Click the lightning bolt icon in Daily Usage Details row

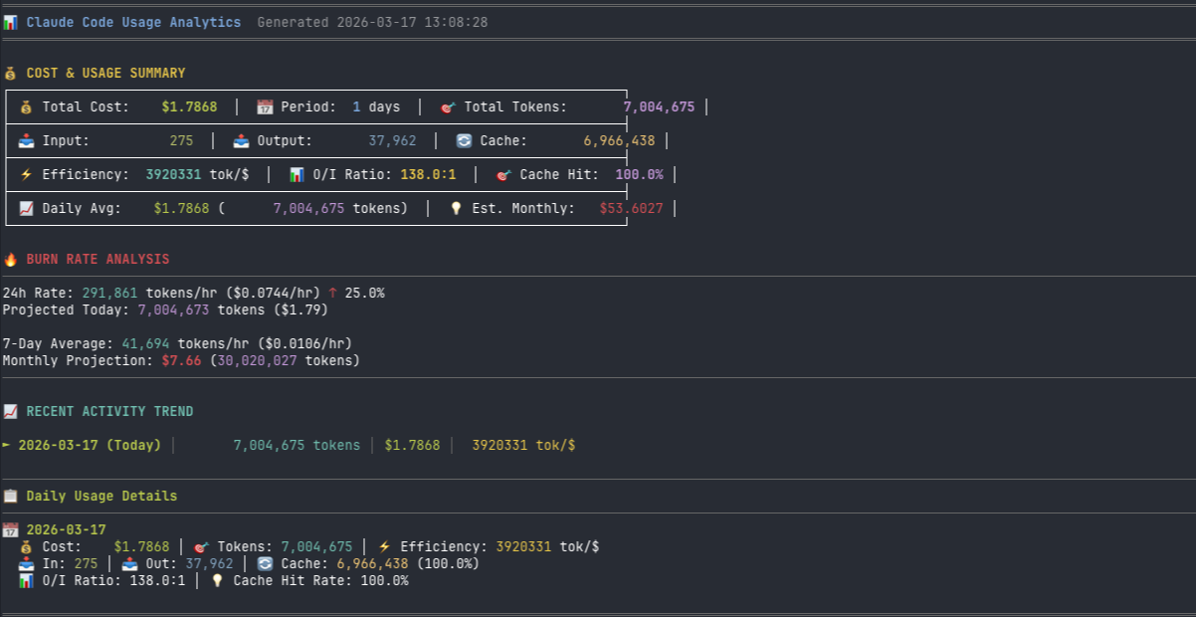(384, 547)
